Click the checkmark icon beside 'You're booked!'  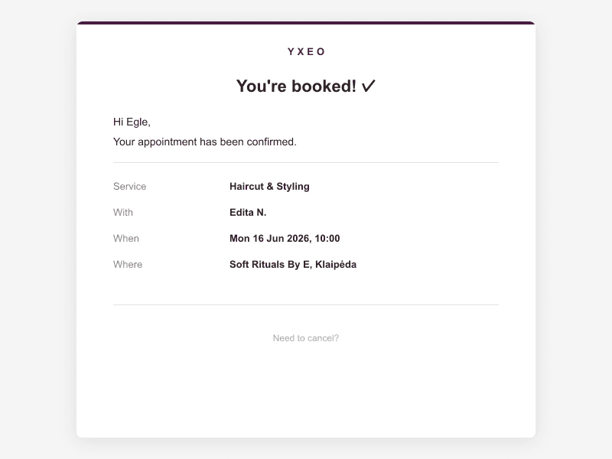368,86
